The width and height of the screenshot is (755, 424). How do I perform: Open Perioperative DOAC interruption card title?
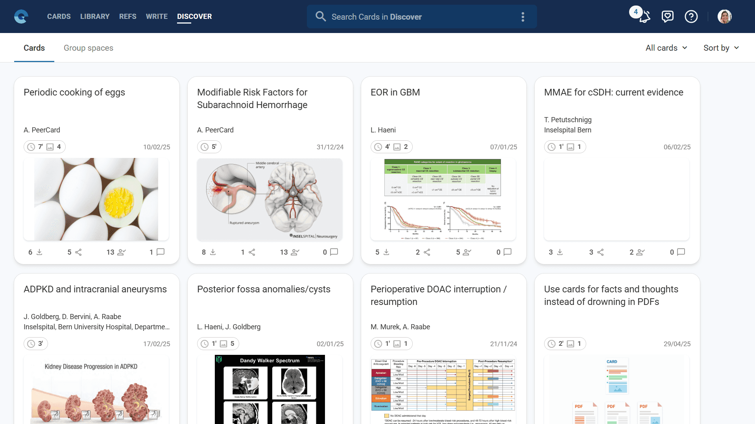[x=438, y=296]
